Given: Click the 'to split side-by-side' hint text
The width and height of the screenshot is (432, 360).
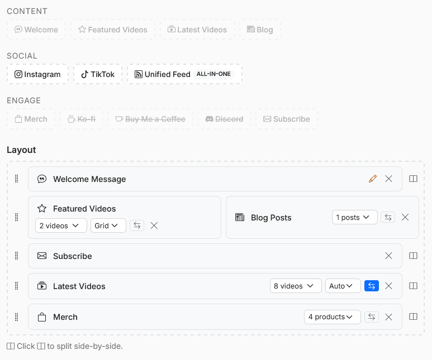Looking at the screenshot, I should 84,346.
